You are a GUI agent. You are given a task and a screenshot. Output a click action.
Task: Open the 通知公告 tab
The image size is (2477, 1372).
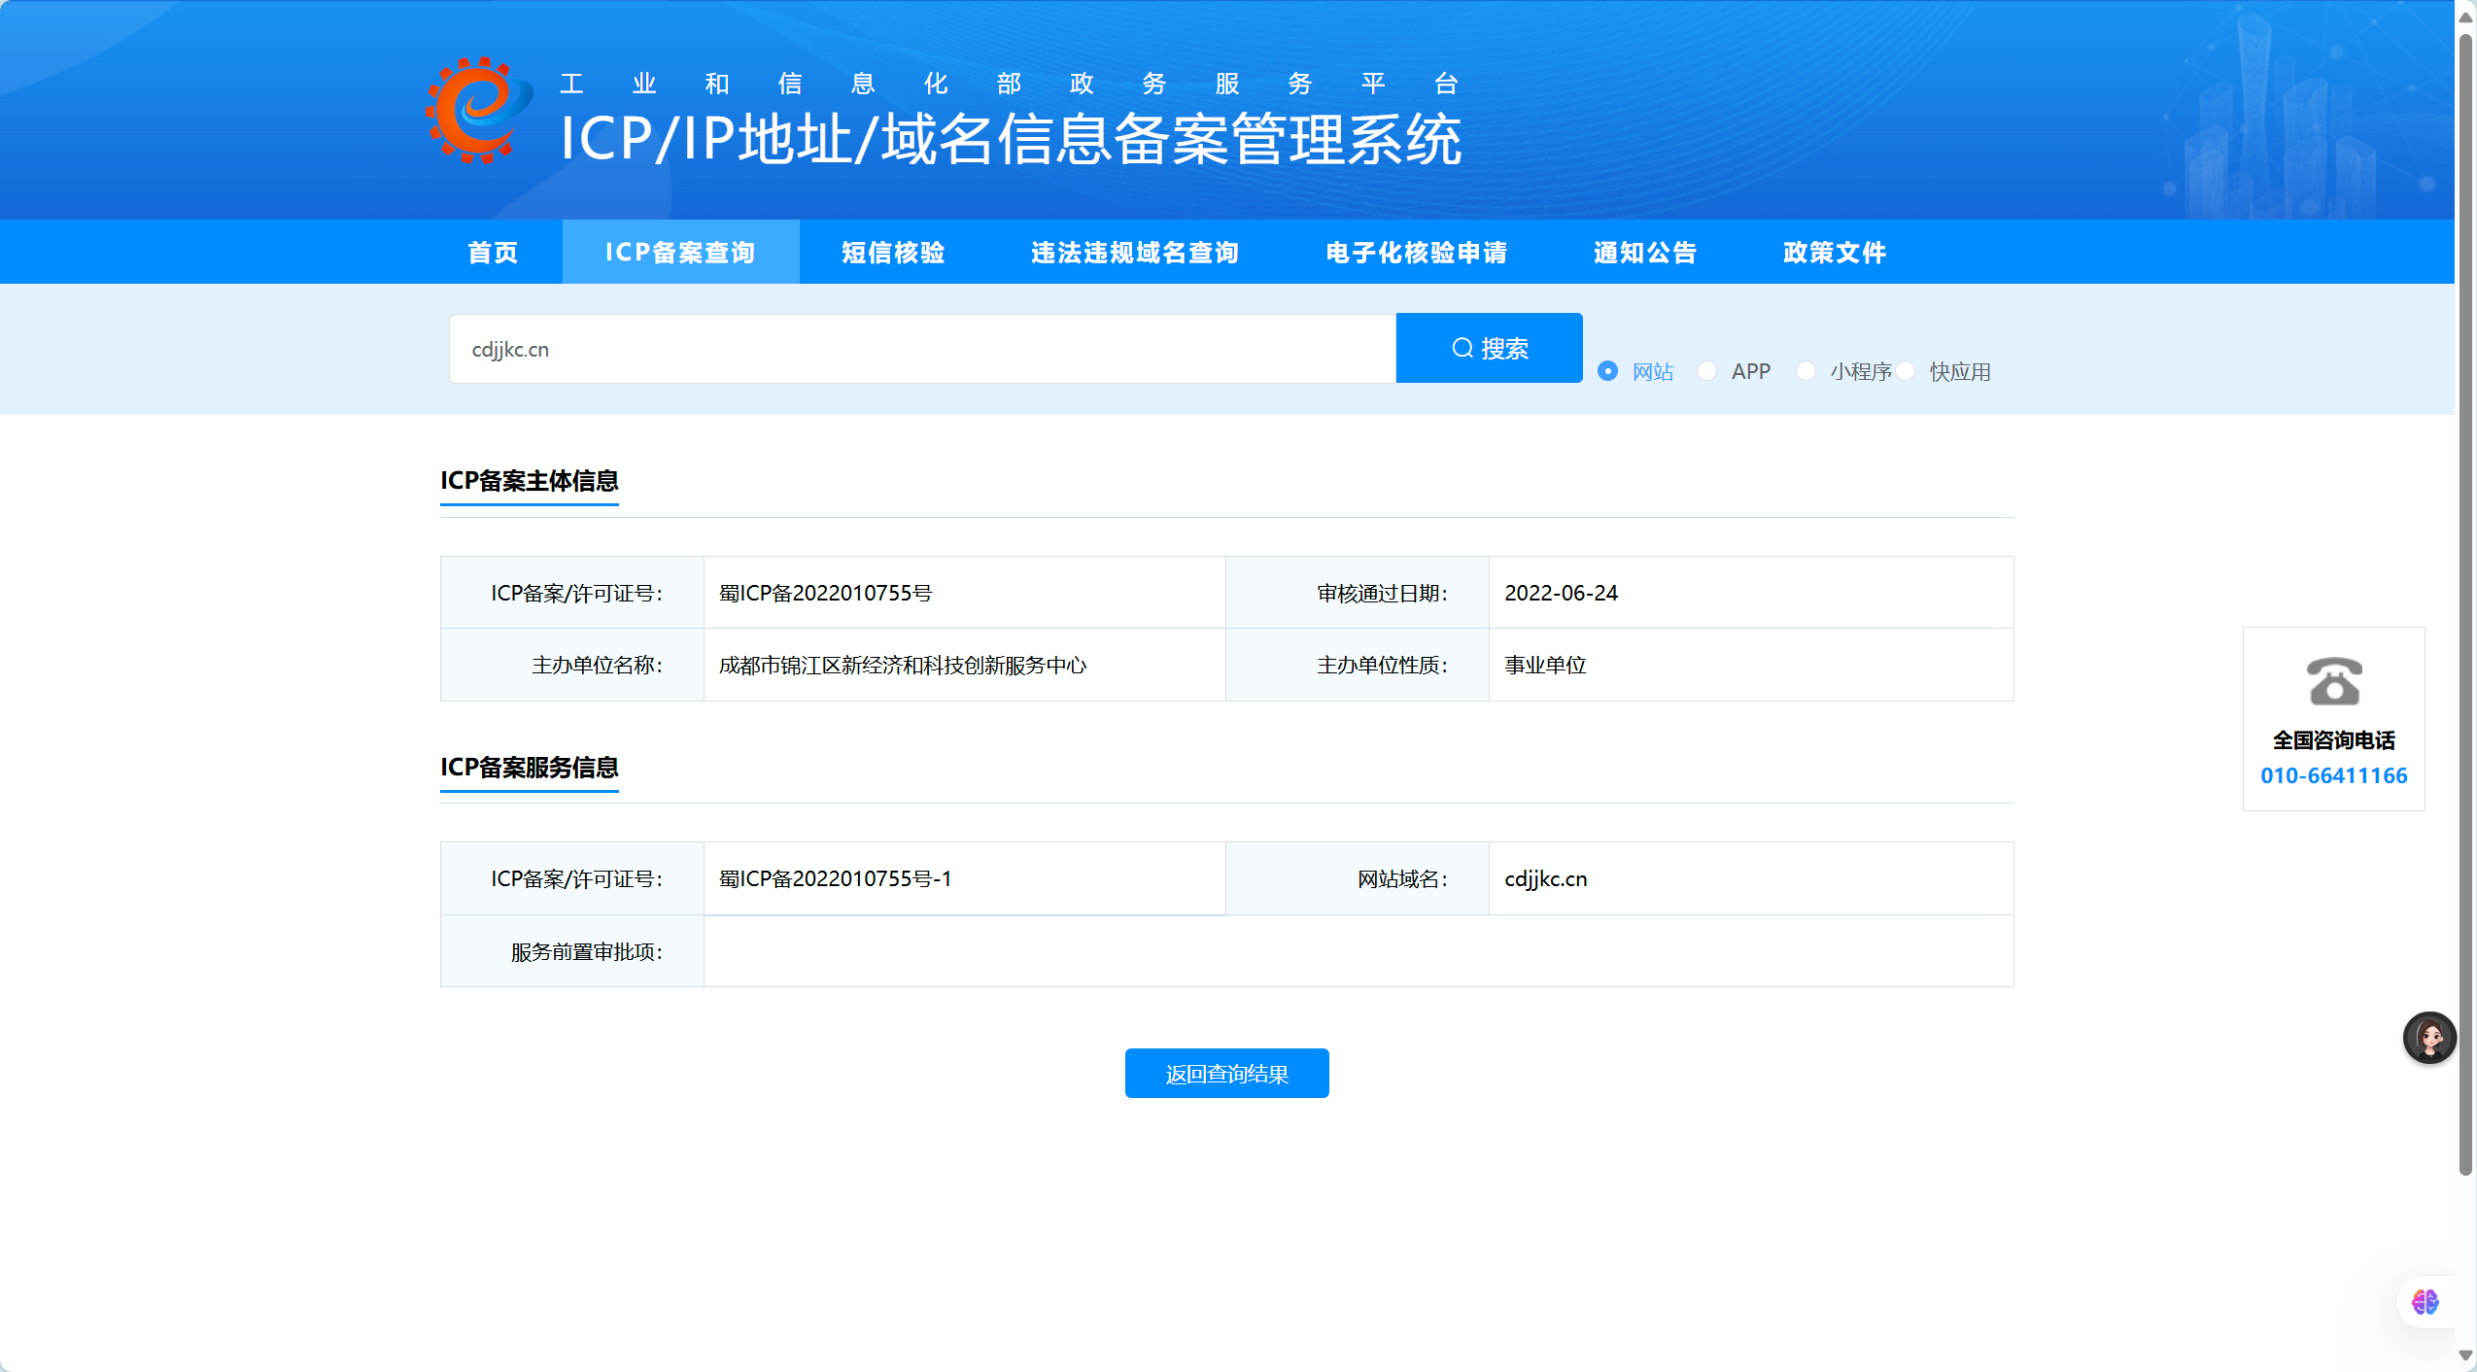point(1644,253)
